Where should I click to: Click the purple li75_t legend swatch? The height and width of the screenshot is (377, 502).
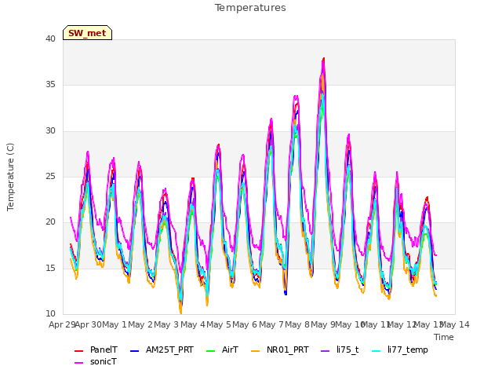click(x=325, y=351)
